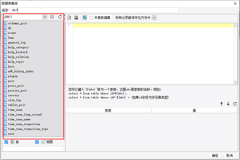Select the time_zone table
The image size is (240, 160).
pos(15,110)
